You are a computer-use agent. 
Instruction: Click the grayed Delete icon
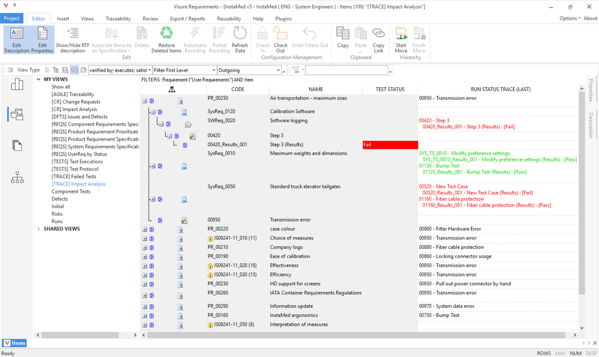pyautogui.click(x=142, y=33)
